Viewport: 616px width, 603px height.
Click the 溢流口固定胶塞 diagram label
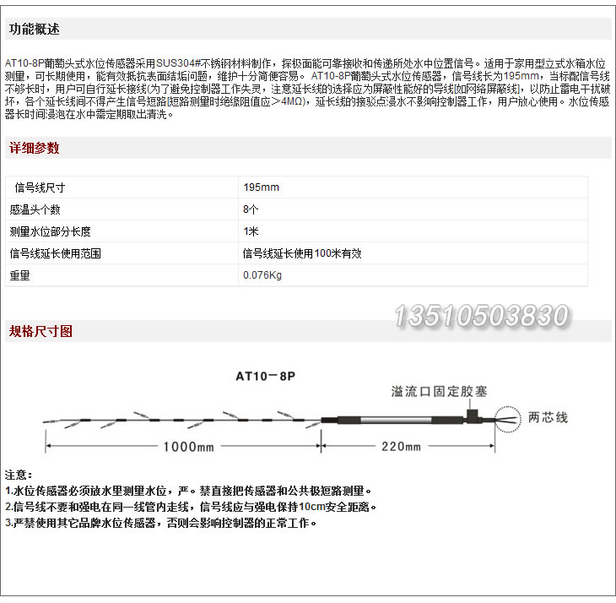click(x=439, y=392)
